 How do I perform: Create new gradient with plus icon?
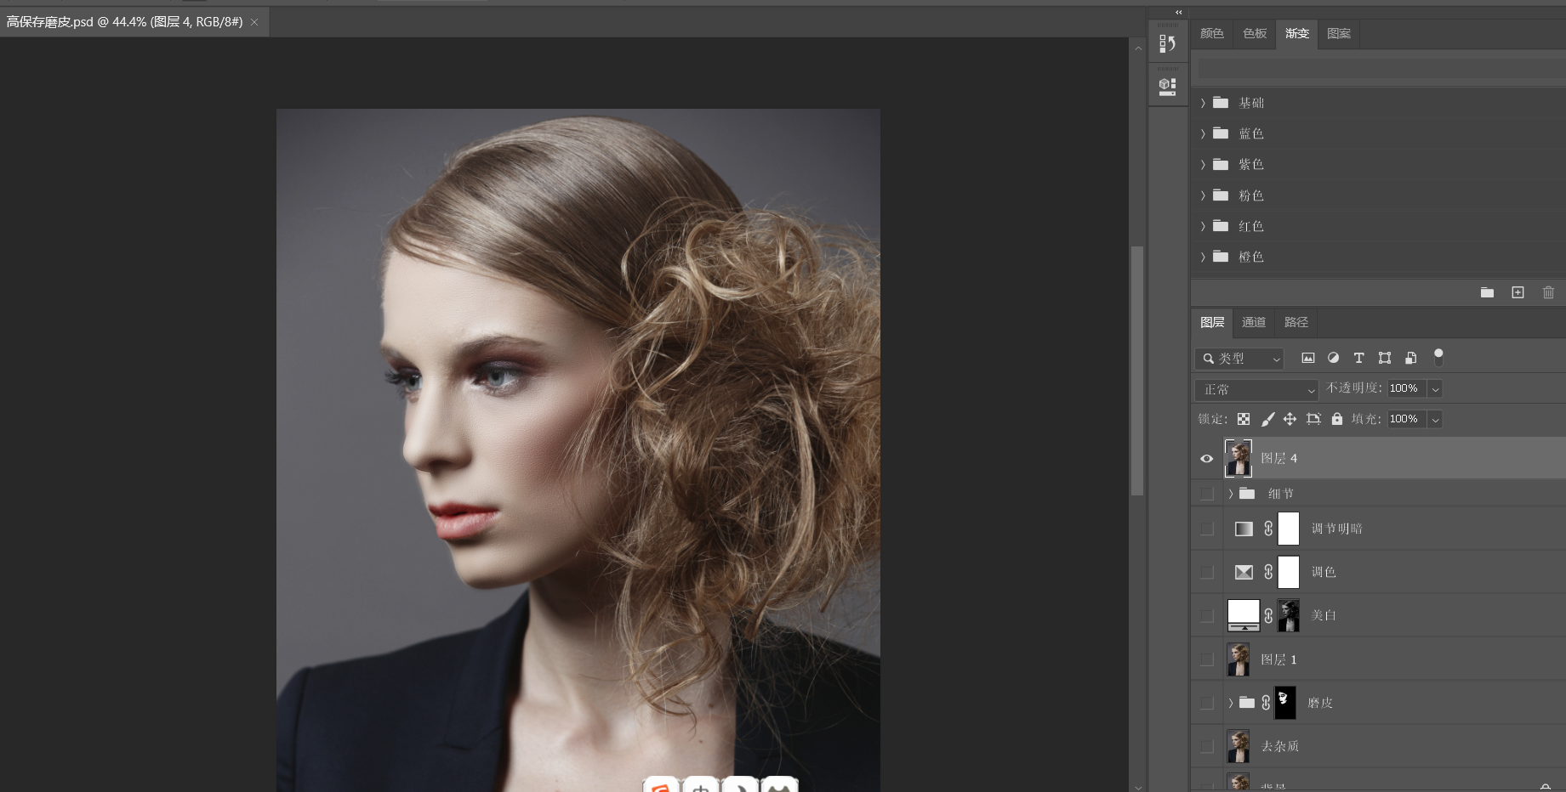pos(1518,292)
